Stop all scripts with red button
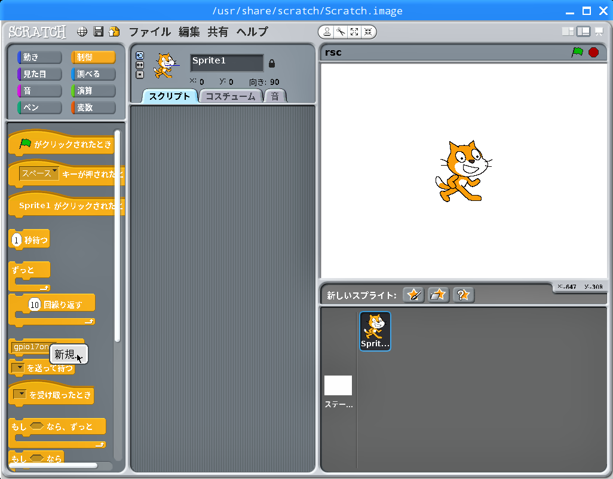613x479 pixels. pyautogui.click(x=593, y=52)
